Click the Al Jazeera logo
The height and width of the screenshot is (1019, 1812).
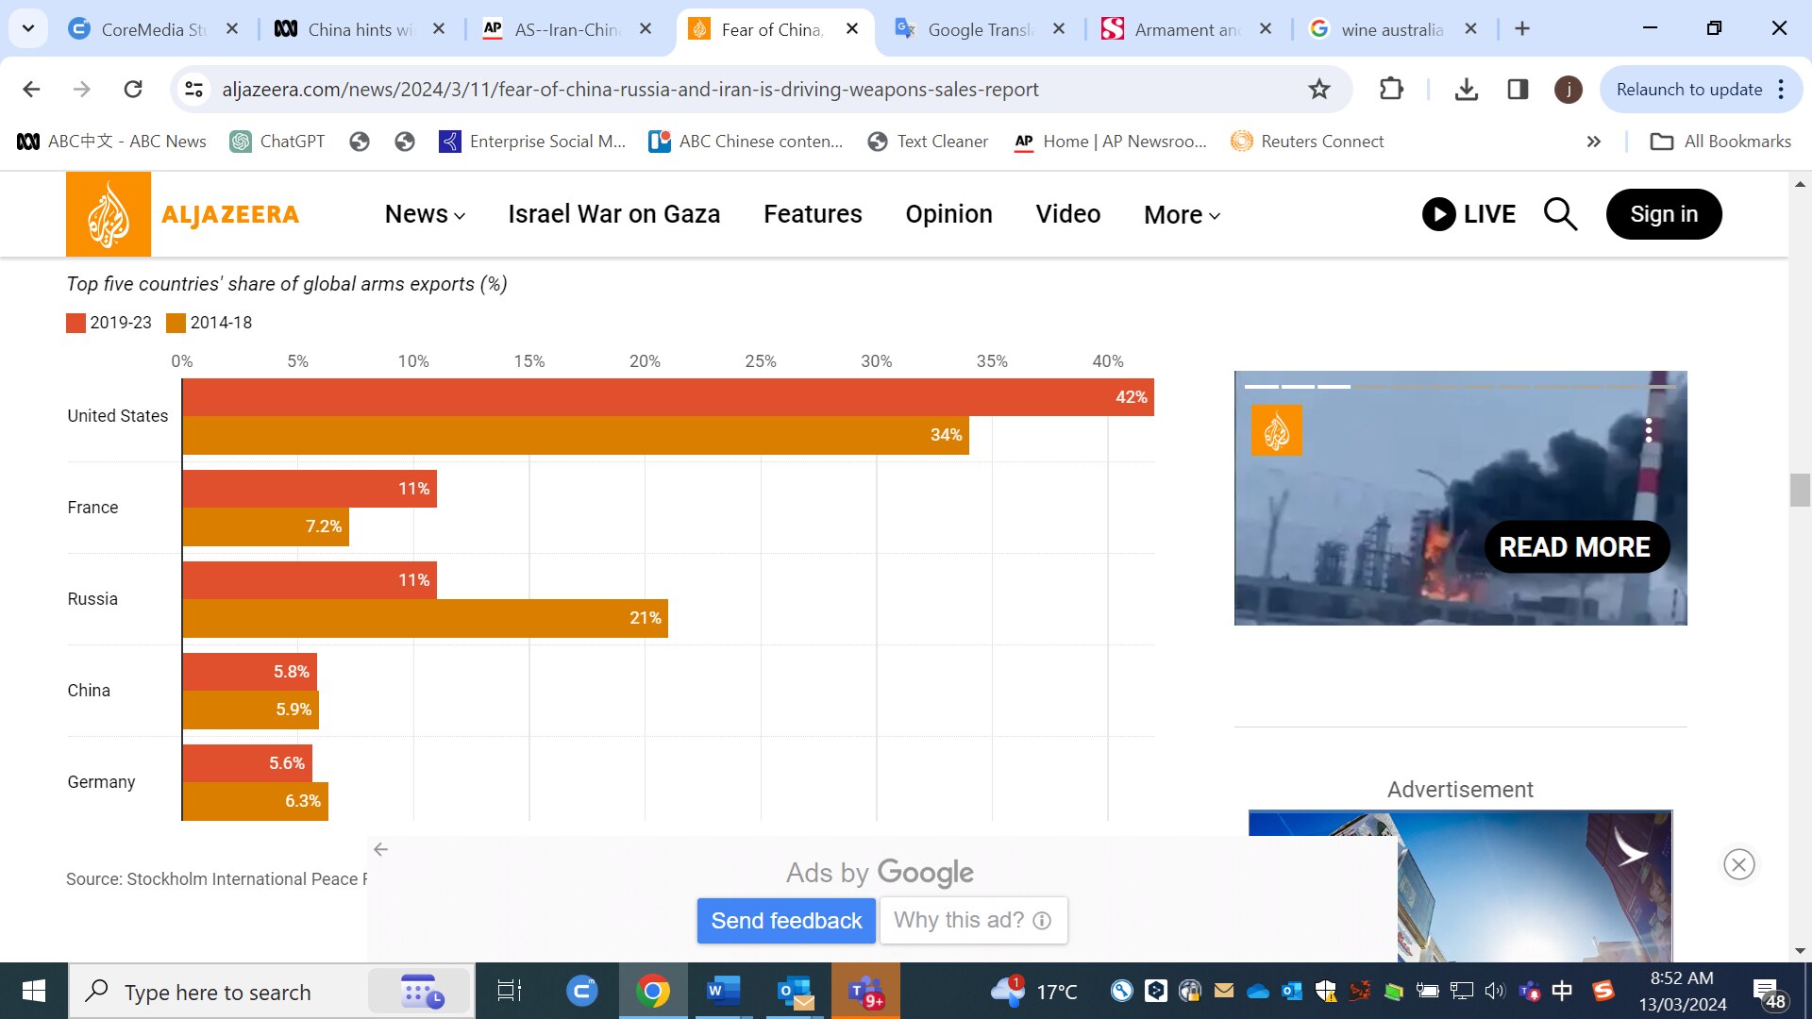182,214
